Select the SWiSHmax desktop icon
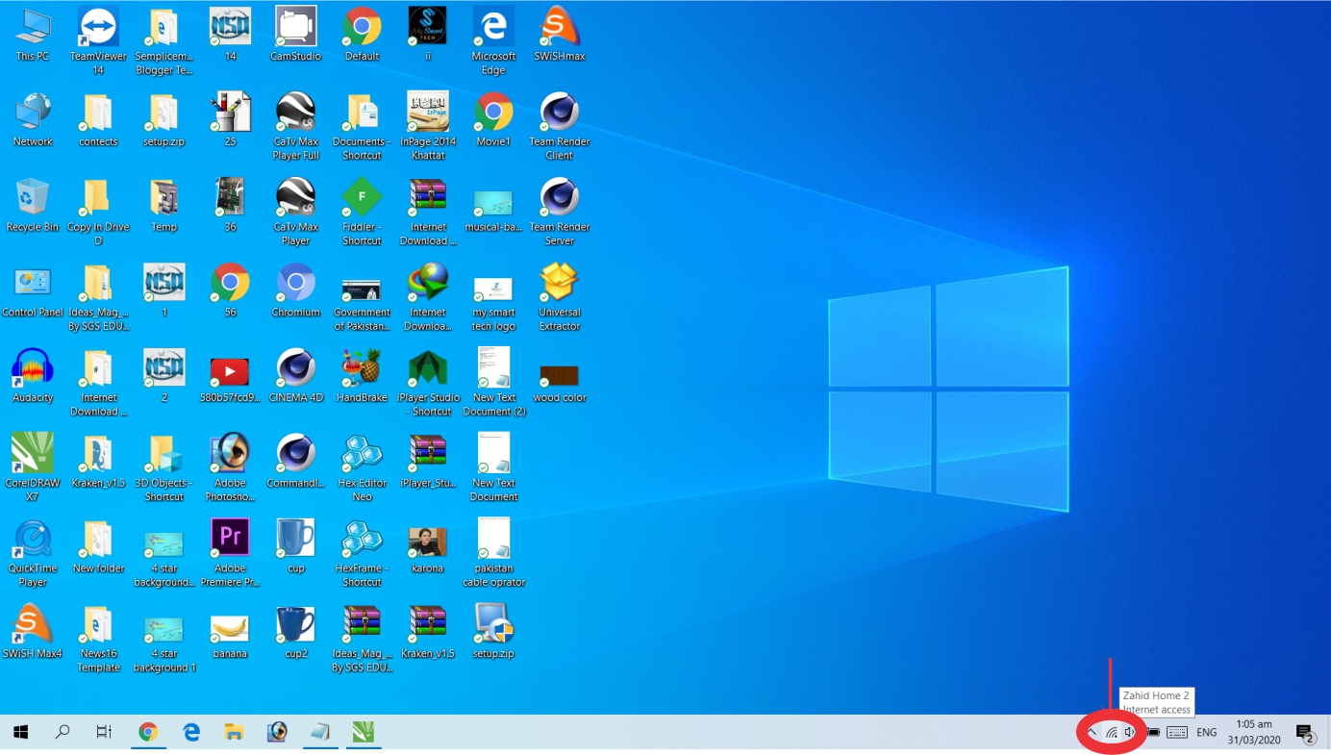This screenshot has height=755, width=1331. [x=560, y=35]
